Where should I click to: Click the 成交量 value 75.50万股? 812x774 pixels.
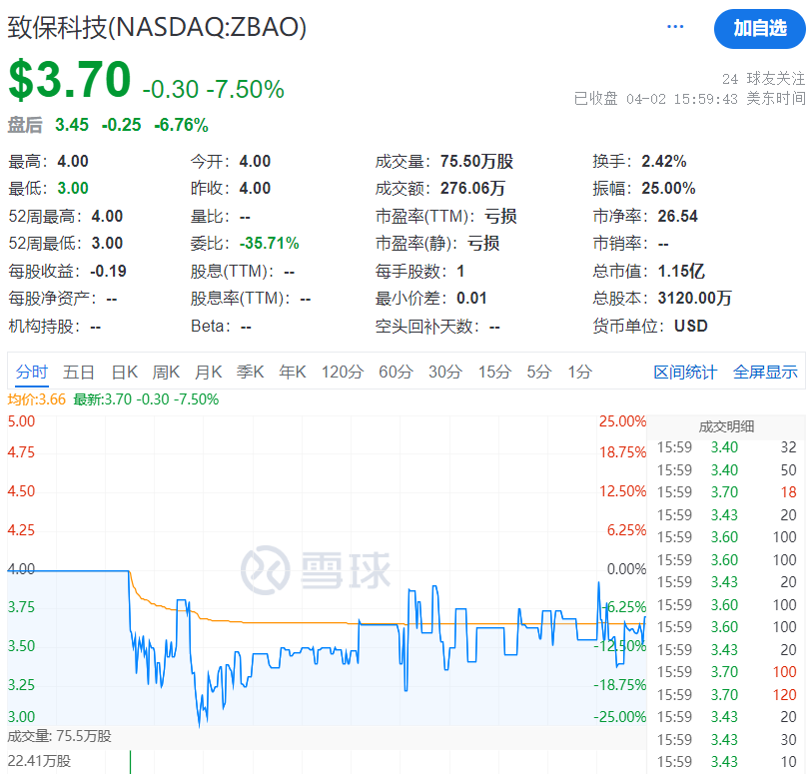pyautogui.click(x=476, y=162)
